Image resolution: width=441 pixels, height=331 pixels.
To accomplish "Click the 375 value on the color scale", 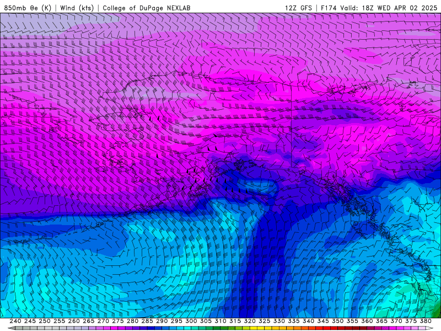I will tap(411, 321).
